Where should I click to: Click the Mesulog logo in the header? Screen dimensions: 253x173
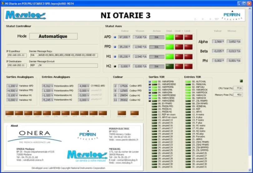pyautogui.click(x=26, y=15)
